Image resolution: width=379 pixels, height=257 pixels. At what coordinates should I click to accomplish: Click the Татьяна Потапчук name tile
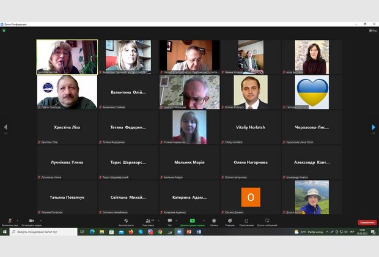coord(67,197)
